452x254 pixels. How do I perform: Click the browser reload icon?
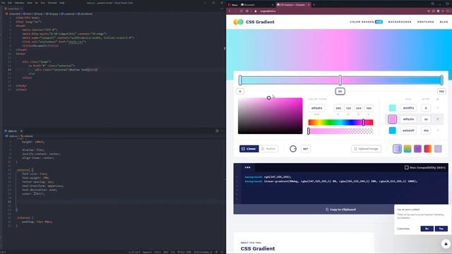point(242,11)
